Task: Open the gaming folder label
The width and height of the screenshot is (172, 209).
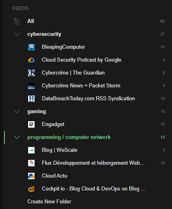Action: click(x=37, y=112)
